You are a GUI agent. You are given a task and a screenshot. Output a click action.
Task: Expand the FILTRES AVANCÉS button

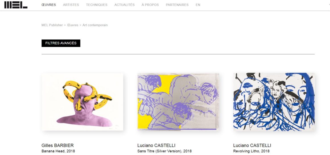point(61,43)
